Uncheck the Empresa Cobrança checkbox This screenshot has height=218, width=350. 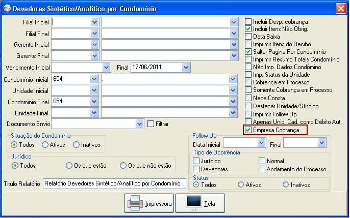coord(248,131)
